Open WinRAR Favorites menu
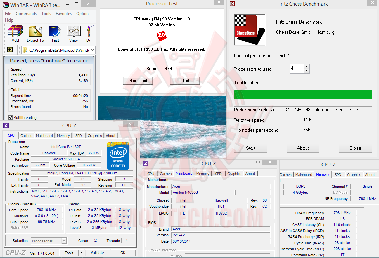Viewport: 379px width, 258px height. tap(64, 14)
